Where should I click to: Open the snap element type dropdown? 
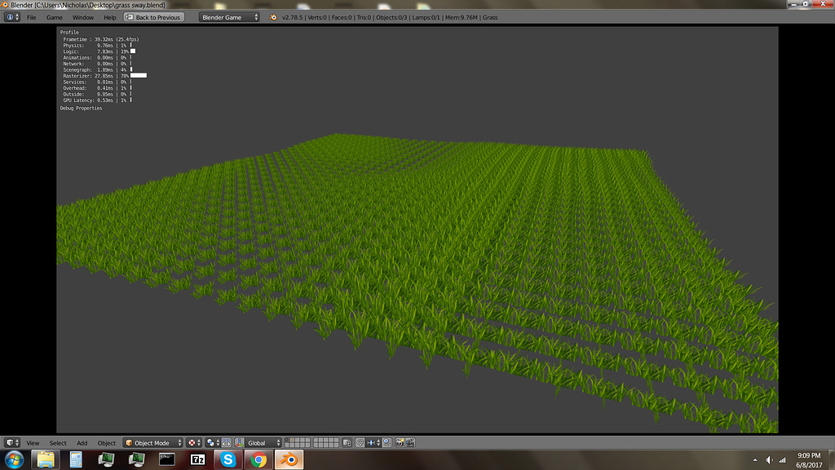pyautogui.click(x=373, y=443)
